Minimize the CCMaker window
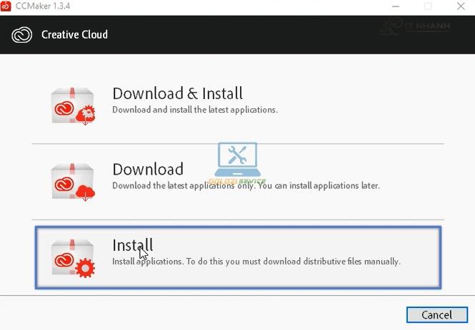The image size is (475, 330). click(x=395, y=6)
